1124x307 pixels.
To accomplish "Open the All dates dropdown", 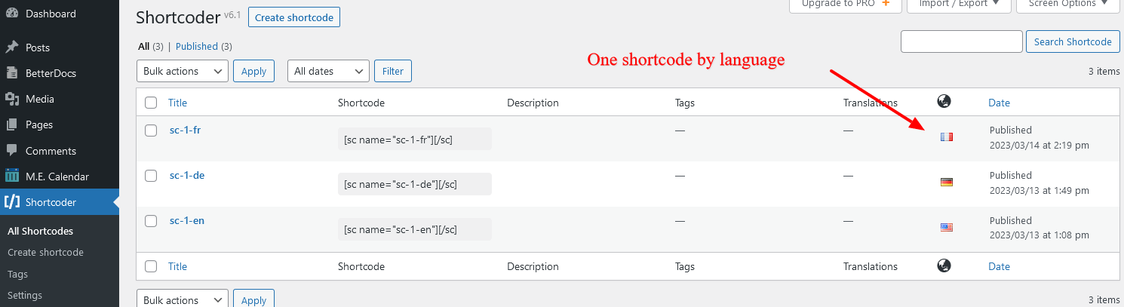I will 328,71.
